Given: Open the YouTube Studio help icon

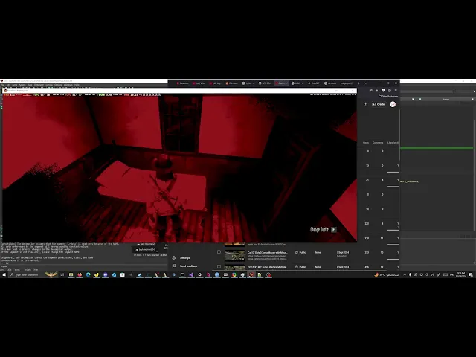Looking at the screenshot, I should (365, 104).
